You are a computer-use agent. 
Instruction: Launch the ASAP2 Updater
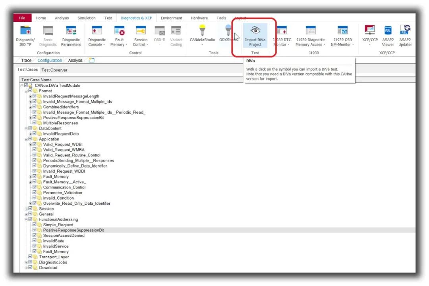pyautogui.click(x=405, y=36)
